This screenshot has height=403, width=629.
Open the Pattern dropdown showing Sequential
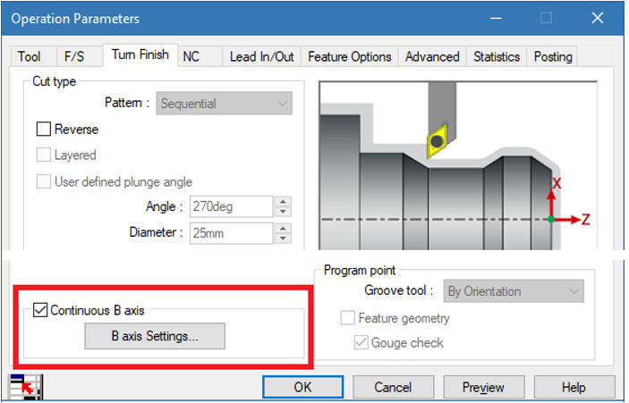click(x=225, y=104)
